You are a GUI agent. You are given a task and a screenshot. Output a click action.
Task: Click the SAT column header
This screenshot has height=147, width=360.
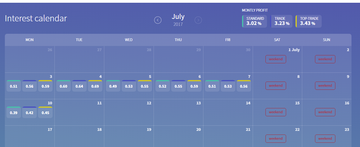[x=277, y=40]
